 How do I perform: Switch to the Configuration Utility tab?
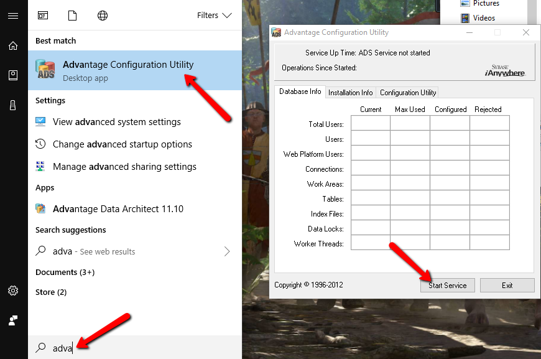(408, 93)
